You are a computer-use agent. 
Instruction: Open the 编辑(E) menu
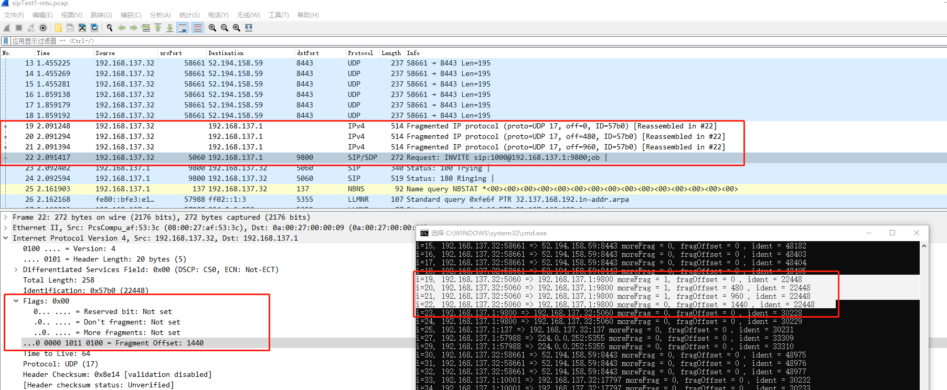[x=42, y=15]
